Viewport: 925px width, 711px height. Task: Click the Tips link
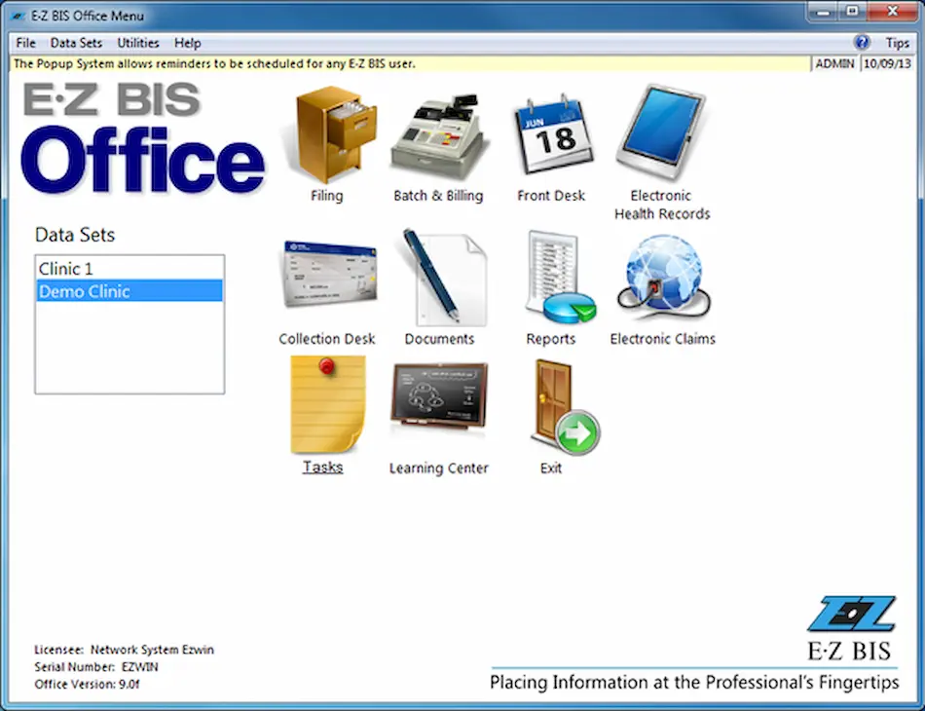coord(899,42)
